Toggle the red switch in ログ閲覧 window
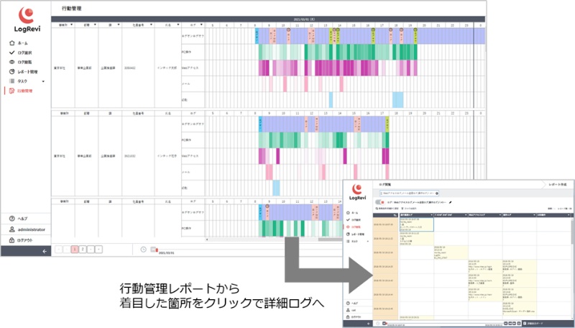Screen dimensions: 575x328 [x=379, y=202]
